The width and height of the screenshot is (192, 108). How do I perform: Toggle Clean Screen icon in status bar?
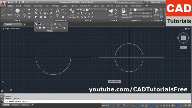tap(186, 105)
